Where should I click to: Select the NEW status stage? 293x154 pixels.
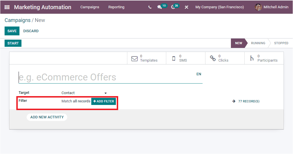tap(238, 43)
